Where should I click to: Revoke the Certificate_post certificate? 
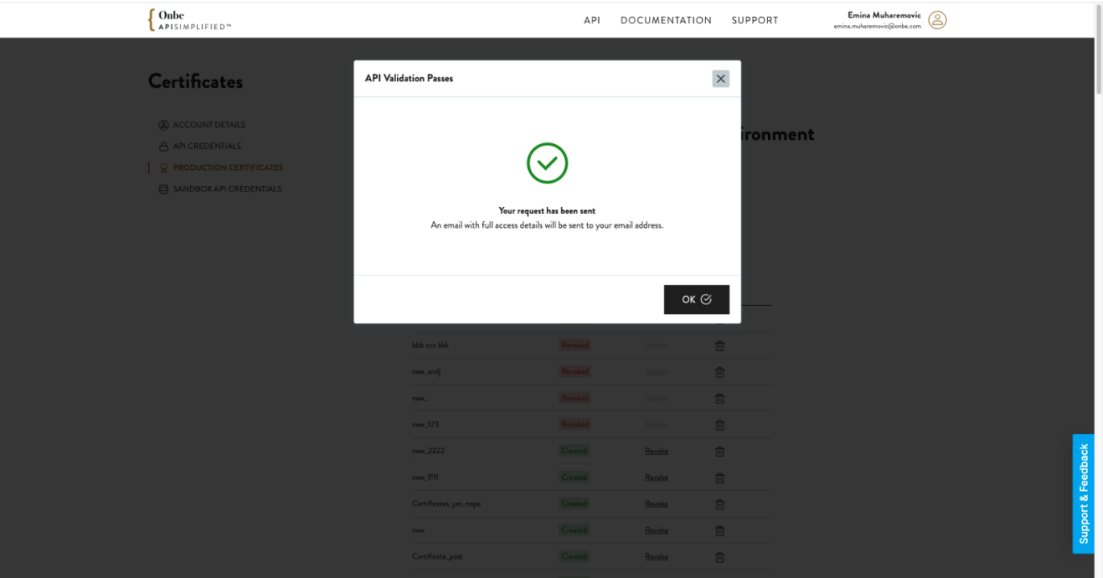click(656, 557)
